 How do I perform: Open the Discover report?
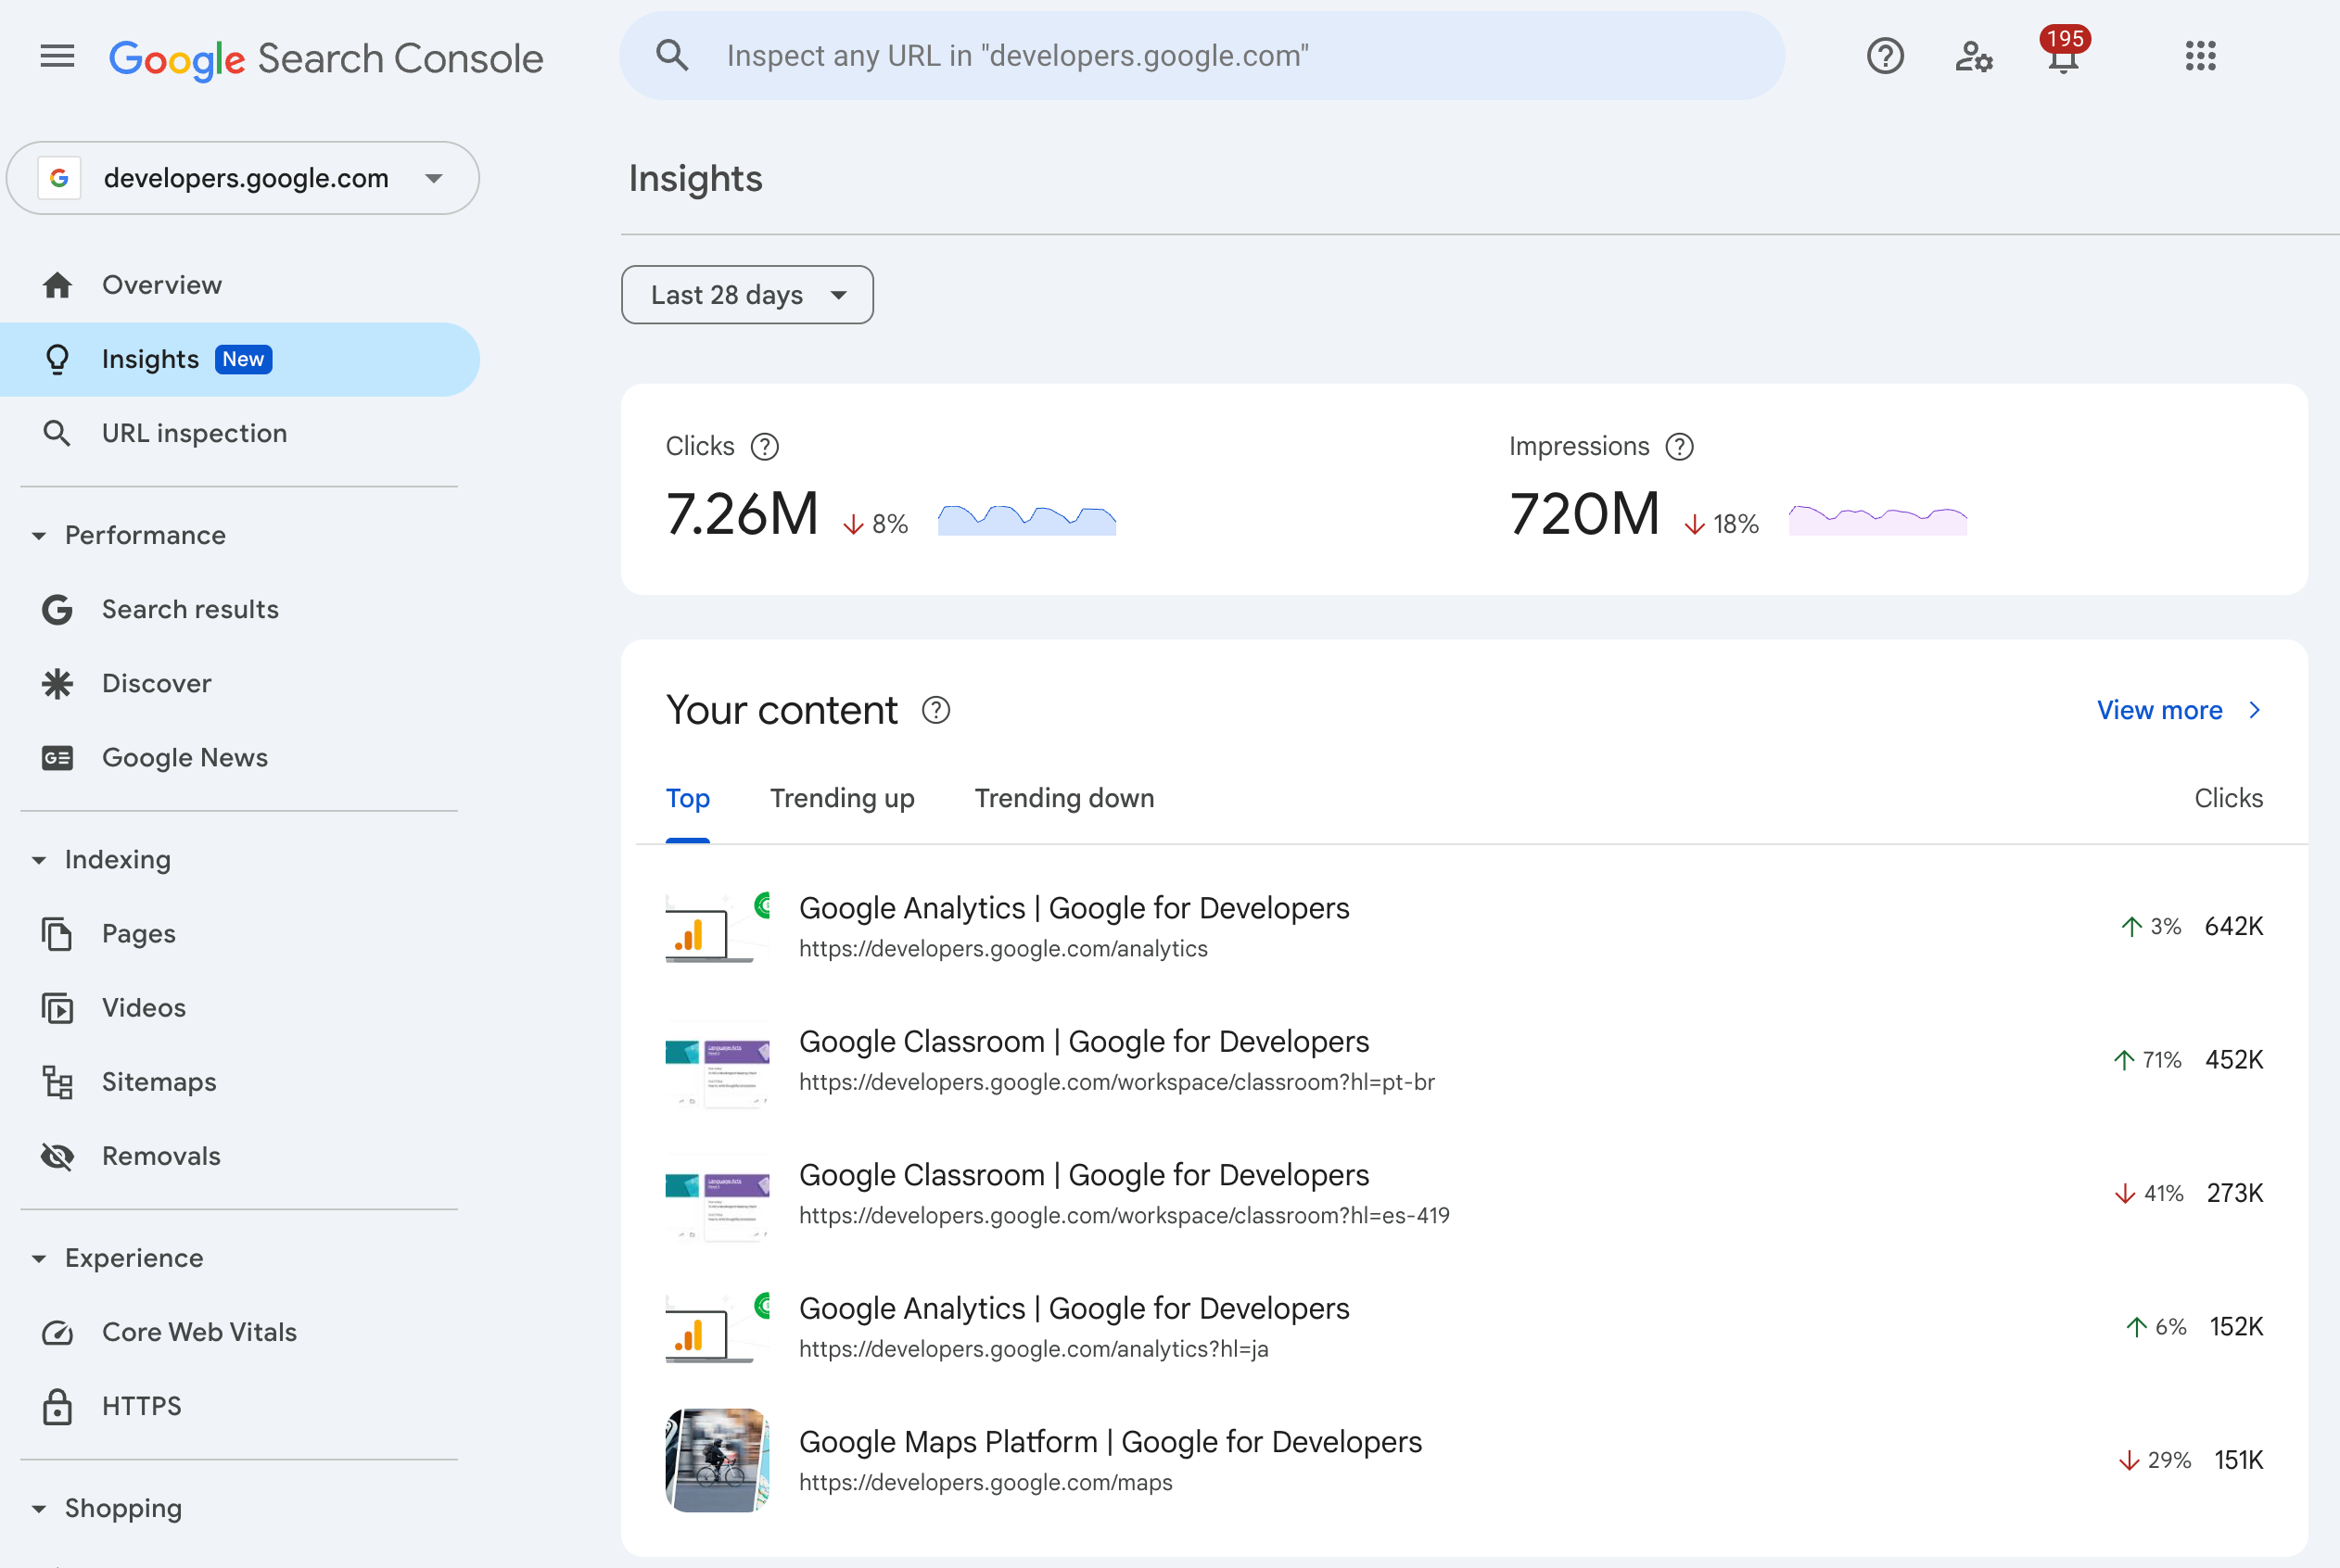240,683
